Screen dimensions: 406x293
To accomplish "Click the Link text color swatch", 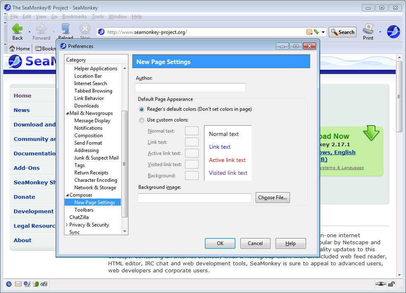I will coord(192,142).
